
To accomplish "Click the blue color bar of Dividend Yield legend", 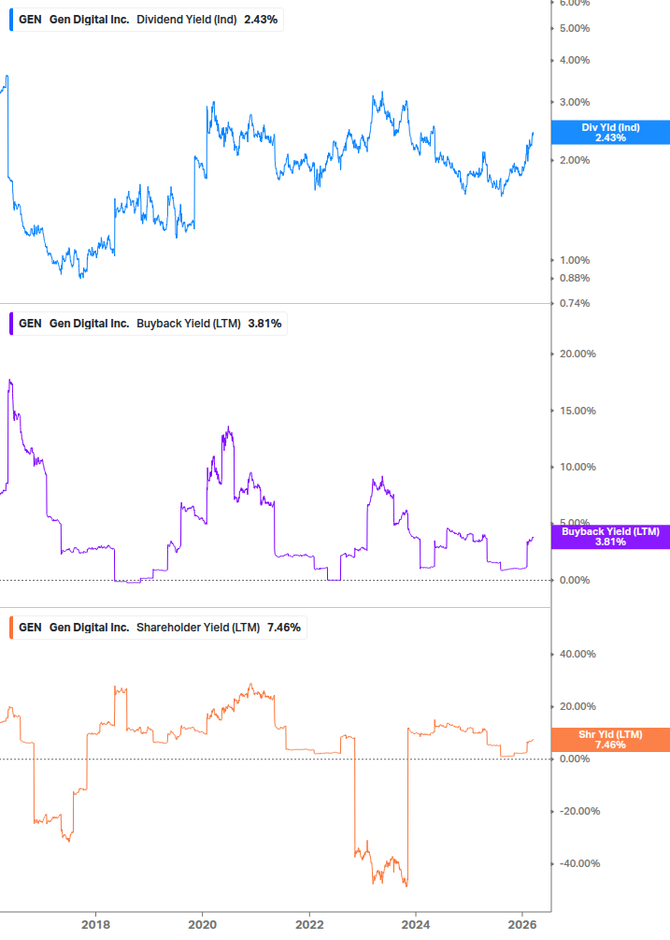I will click(11, 20).
